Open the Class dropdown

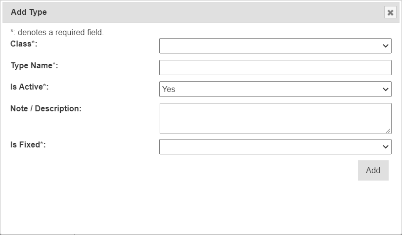pos(275,46)
